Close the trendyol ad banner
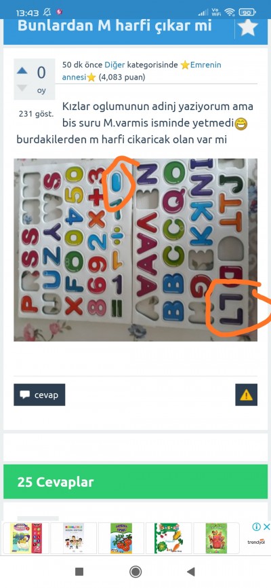 tap(266, 527)
